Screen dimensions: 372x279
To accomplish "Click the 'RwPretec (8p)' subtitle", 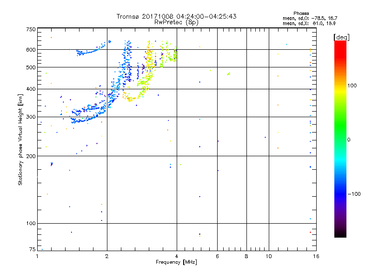I will (176, 22).
